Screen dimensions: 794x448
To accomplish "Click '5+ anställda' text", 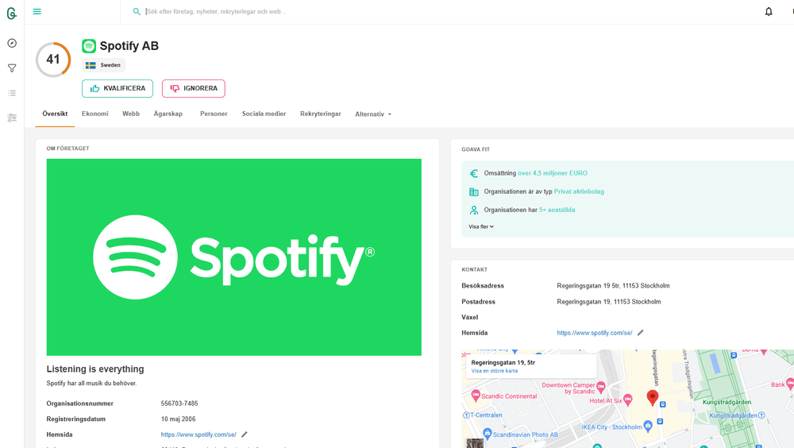I will click(557, 210).
